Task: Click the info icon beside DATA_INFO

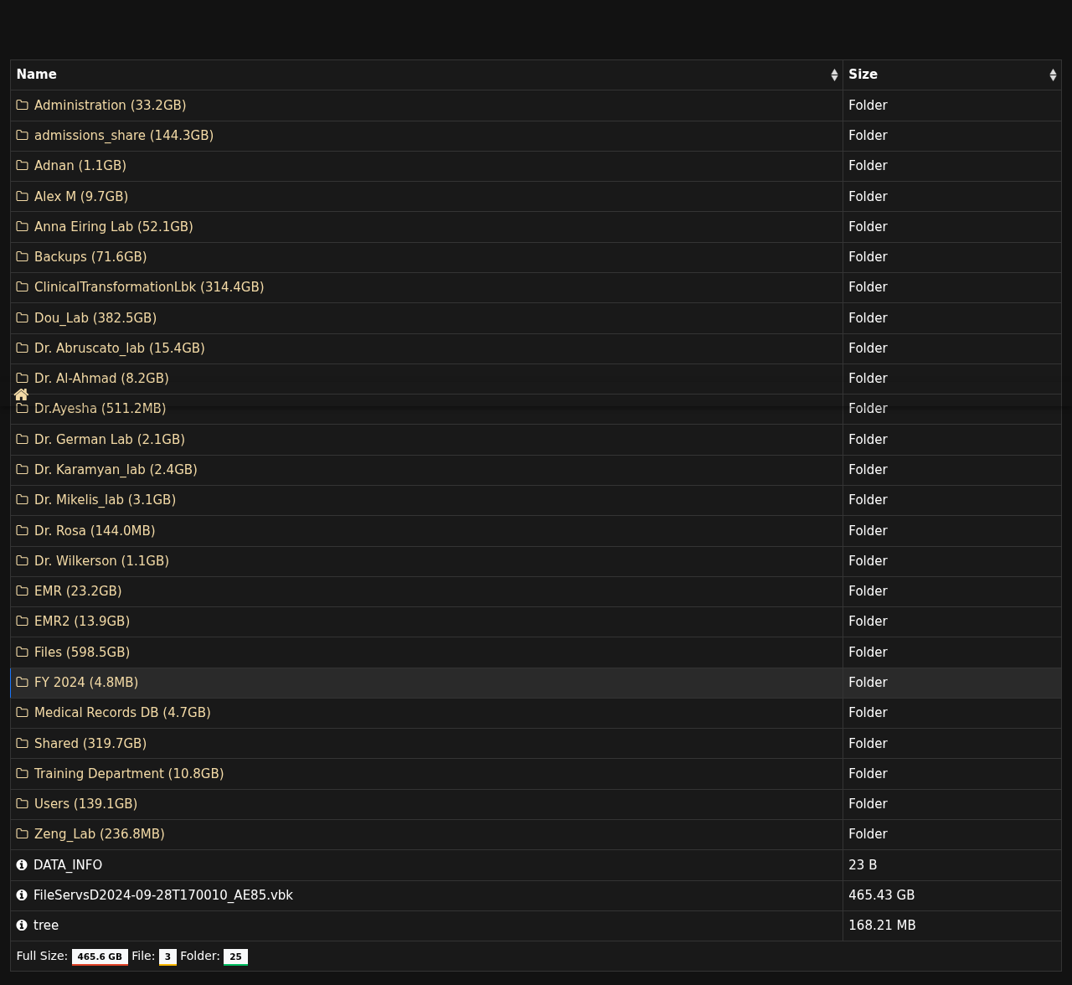Action: pos(22,865)
